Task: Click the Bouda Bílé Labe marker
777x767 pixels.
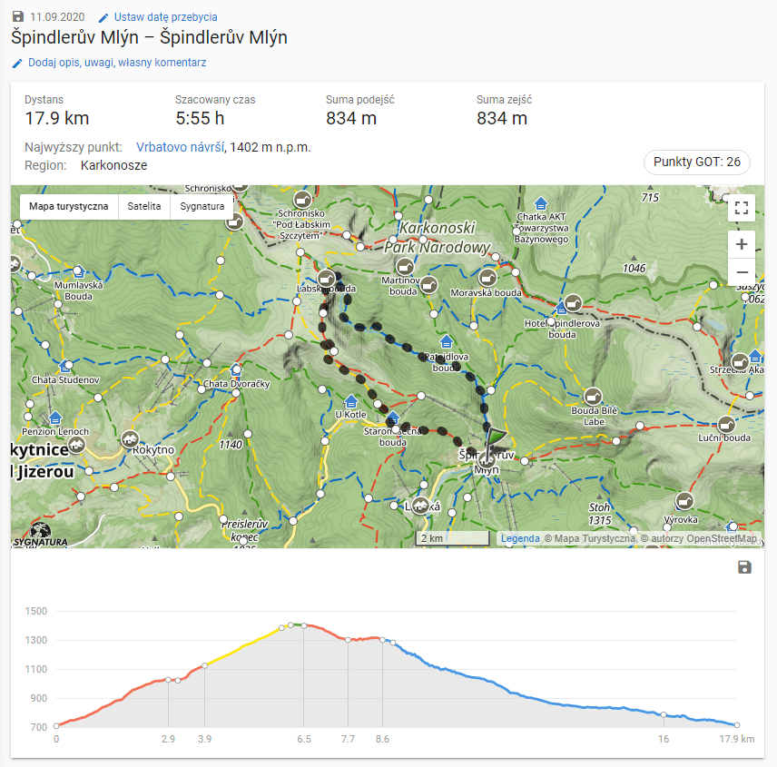Action: (593, 397)
